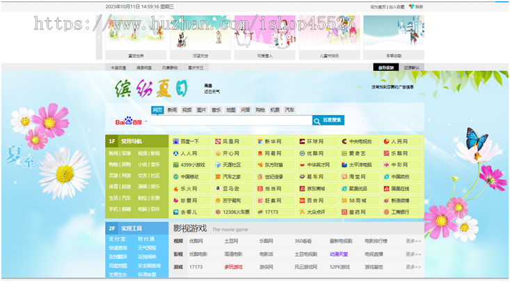Select the 儿童节快乐 skin thumbnail
The height and width of the screenshot is (282, 510).
tap(329, 37)
